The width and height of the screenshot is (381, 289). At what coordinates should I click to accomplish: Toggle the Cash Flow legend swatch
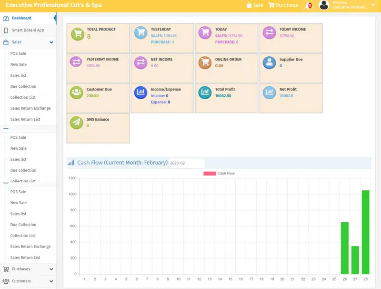210,174
